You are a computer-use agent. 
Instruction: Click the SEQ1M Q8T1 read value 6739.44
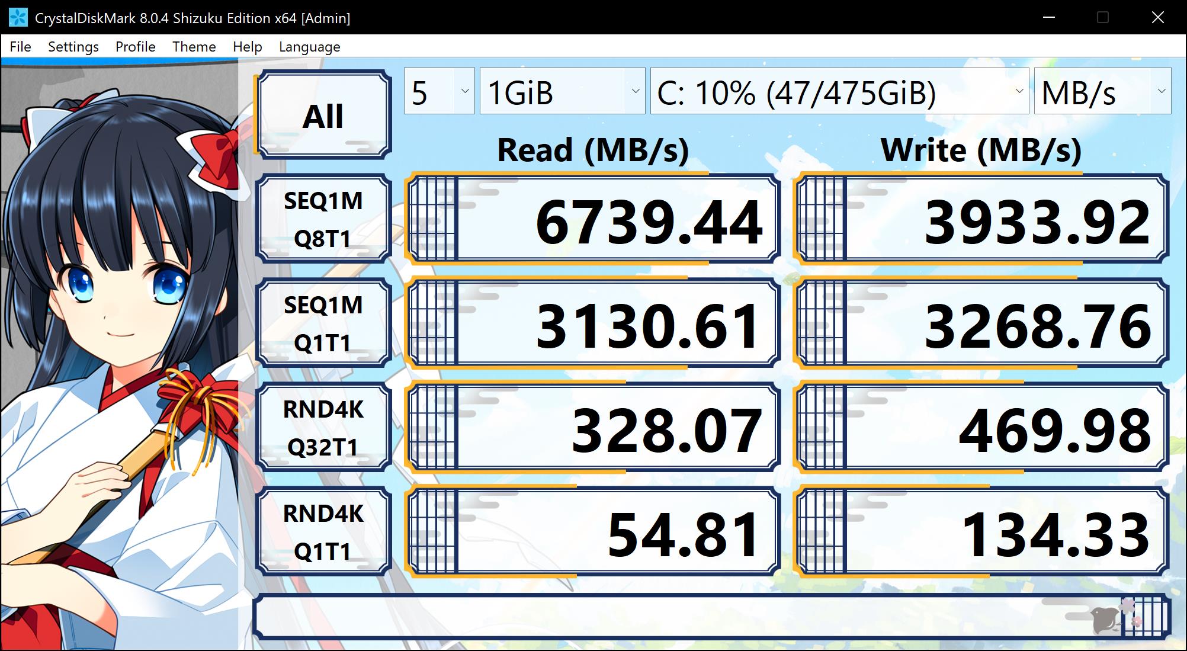(x=593, y=219)
